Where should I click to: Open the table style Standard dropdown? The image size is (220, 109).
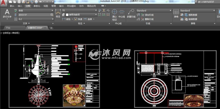click(x=197, y=10)
